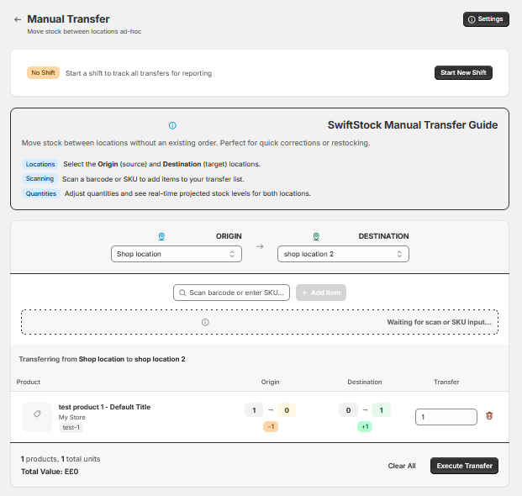The height and width of the screenshot is (496, 522).
Task: Click Execute Transfer
Action: click(464, 466)
